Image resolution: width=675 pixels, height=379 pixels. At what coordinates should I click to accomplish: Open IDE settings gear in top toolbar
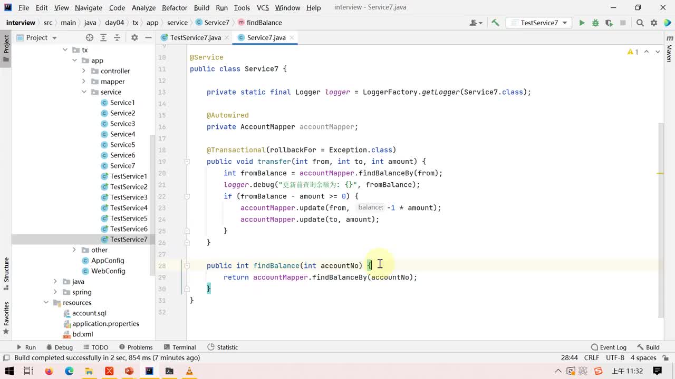tap(654, 23)
